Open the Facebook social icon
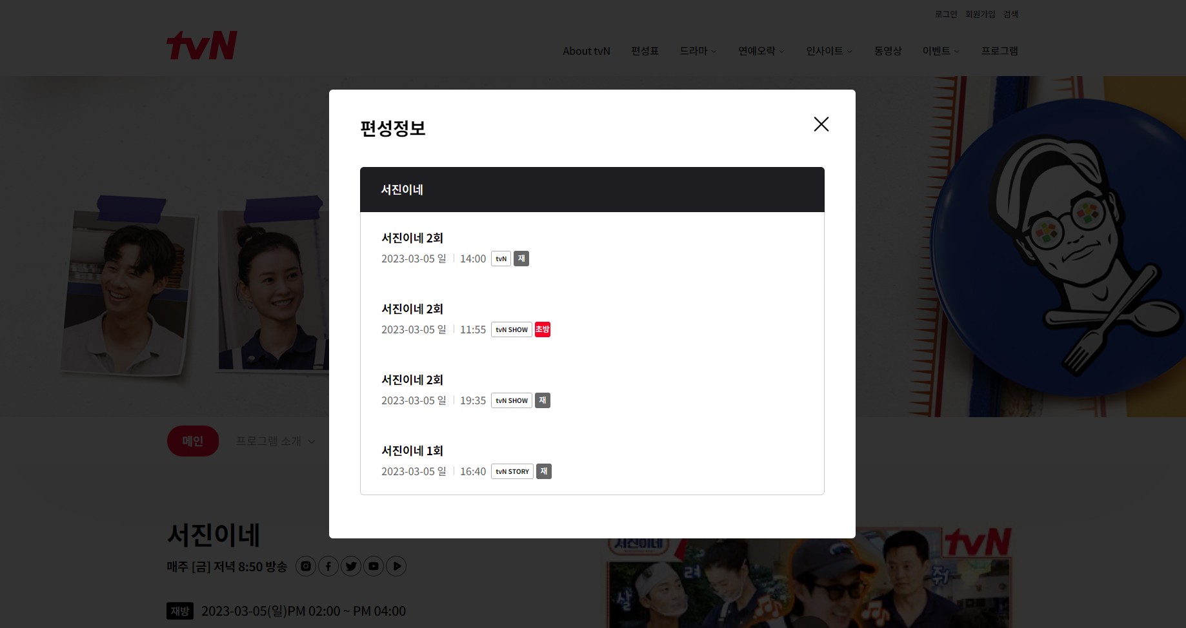1186x628 pixels. coord(328,566)
